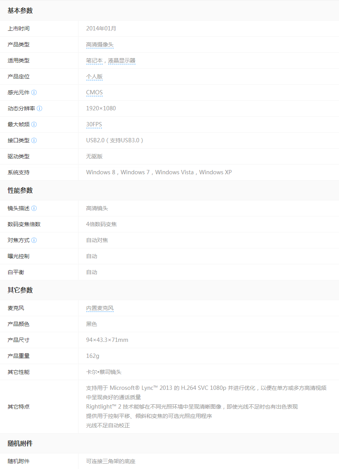Select the 性能参数 section heading

tap(20, 190)
